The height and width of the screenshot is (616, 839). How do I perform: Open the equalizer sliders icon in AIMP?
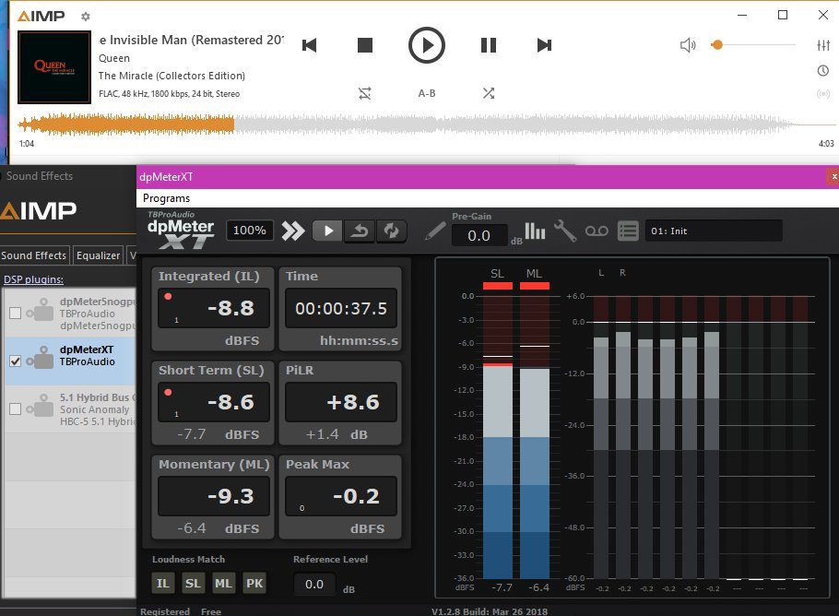click(823, 45)
